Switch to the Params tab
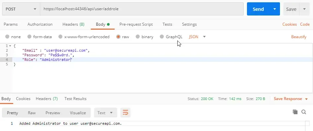Viewport: 313px width, 131px height. (11, 24)
